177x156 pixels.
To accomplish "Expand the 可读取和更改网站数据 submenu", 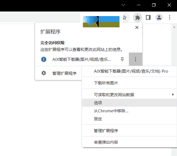I will (x=129, y=95).
